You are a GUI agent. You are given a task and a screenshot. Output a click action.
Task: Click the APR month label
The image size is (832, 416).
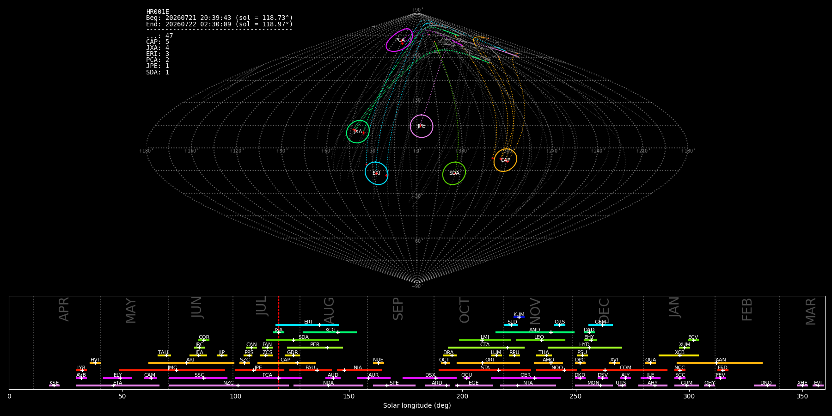point(64,309)
